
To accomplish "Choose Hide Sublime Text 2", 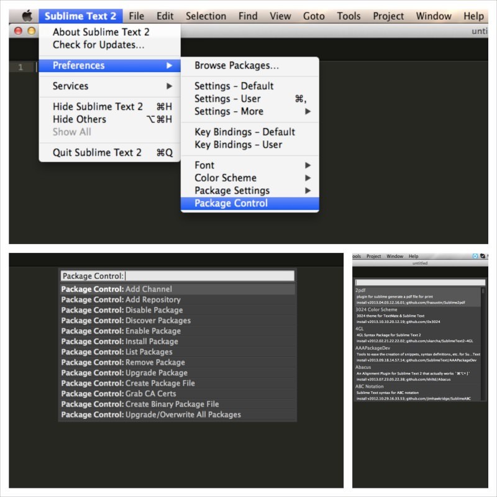I will point(110,106).
